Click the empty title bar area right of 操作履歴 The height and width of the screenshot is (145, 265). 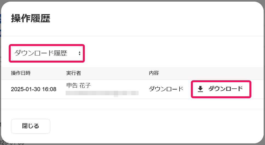[153, 19]
